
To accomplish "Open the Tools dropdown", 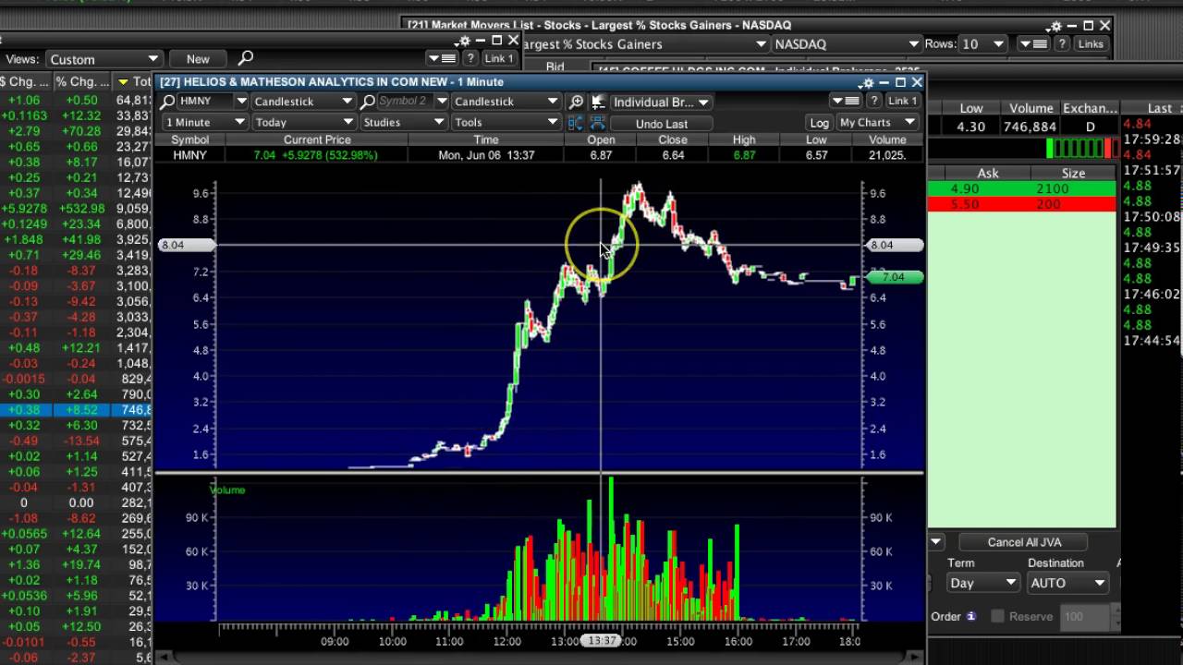I will (x=506, y=122).
